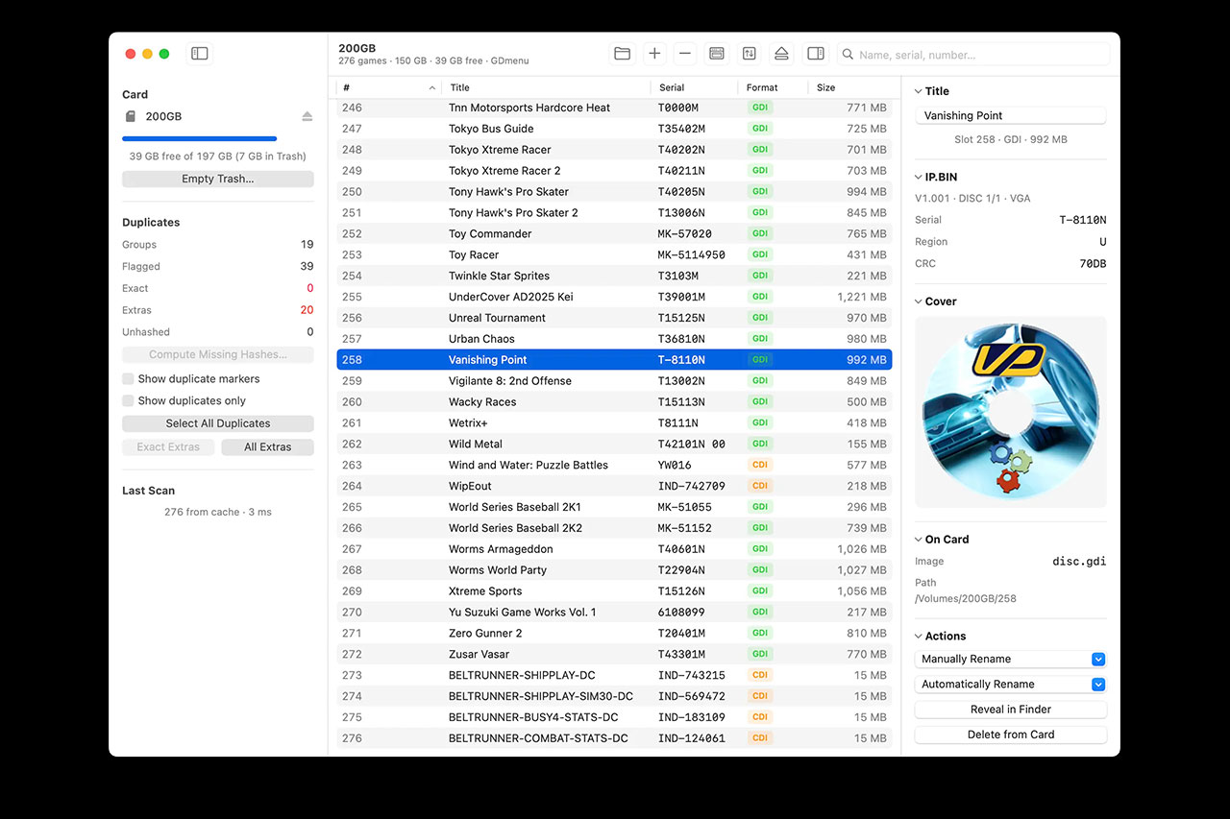Image resolution: width=1230 pixels, height=819 pixels.
Task: Open the Manually Rename dropdown
Action: pyautogui.click(x=1011, y=660)
